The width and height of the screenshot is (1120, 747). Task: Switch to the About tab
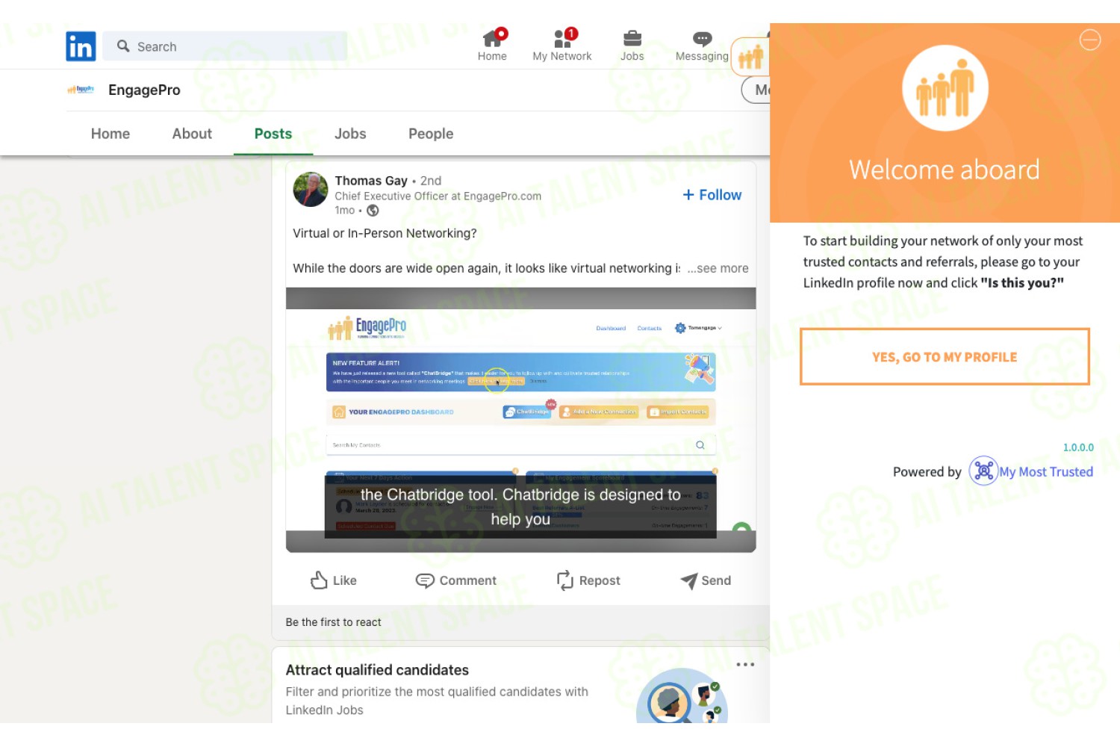point(192,134)
